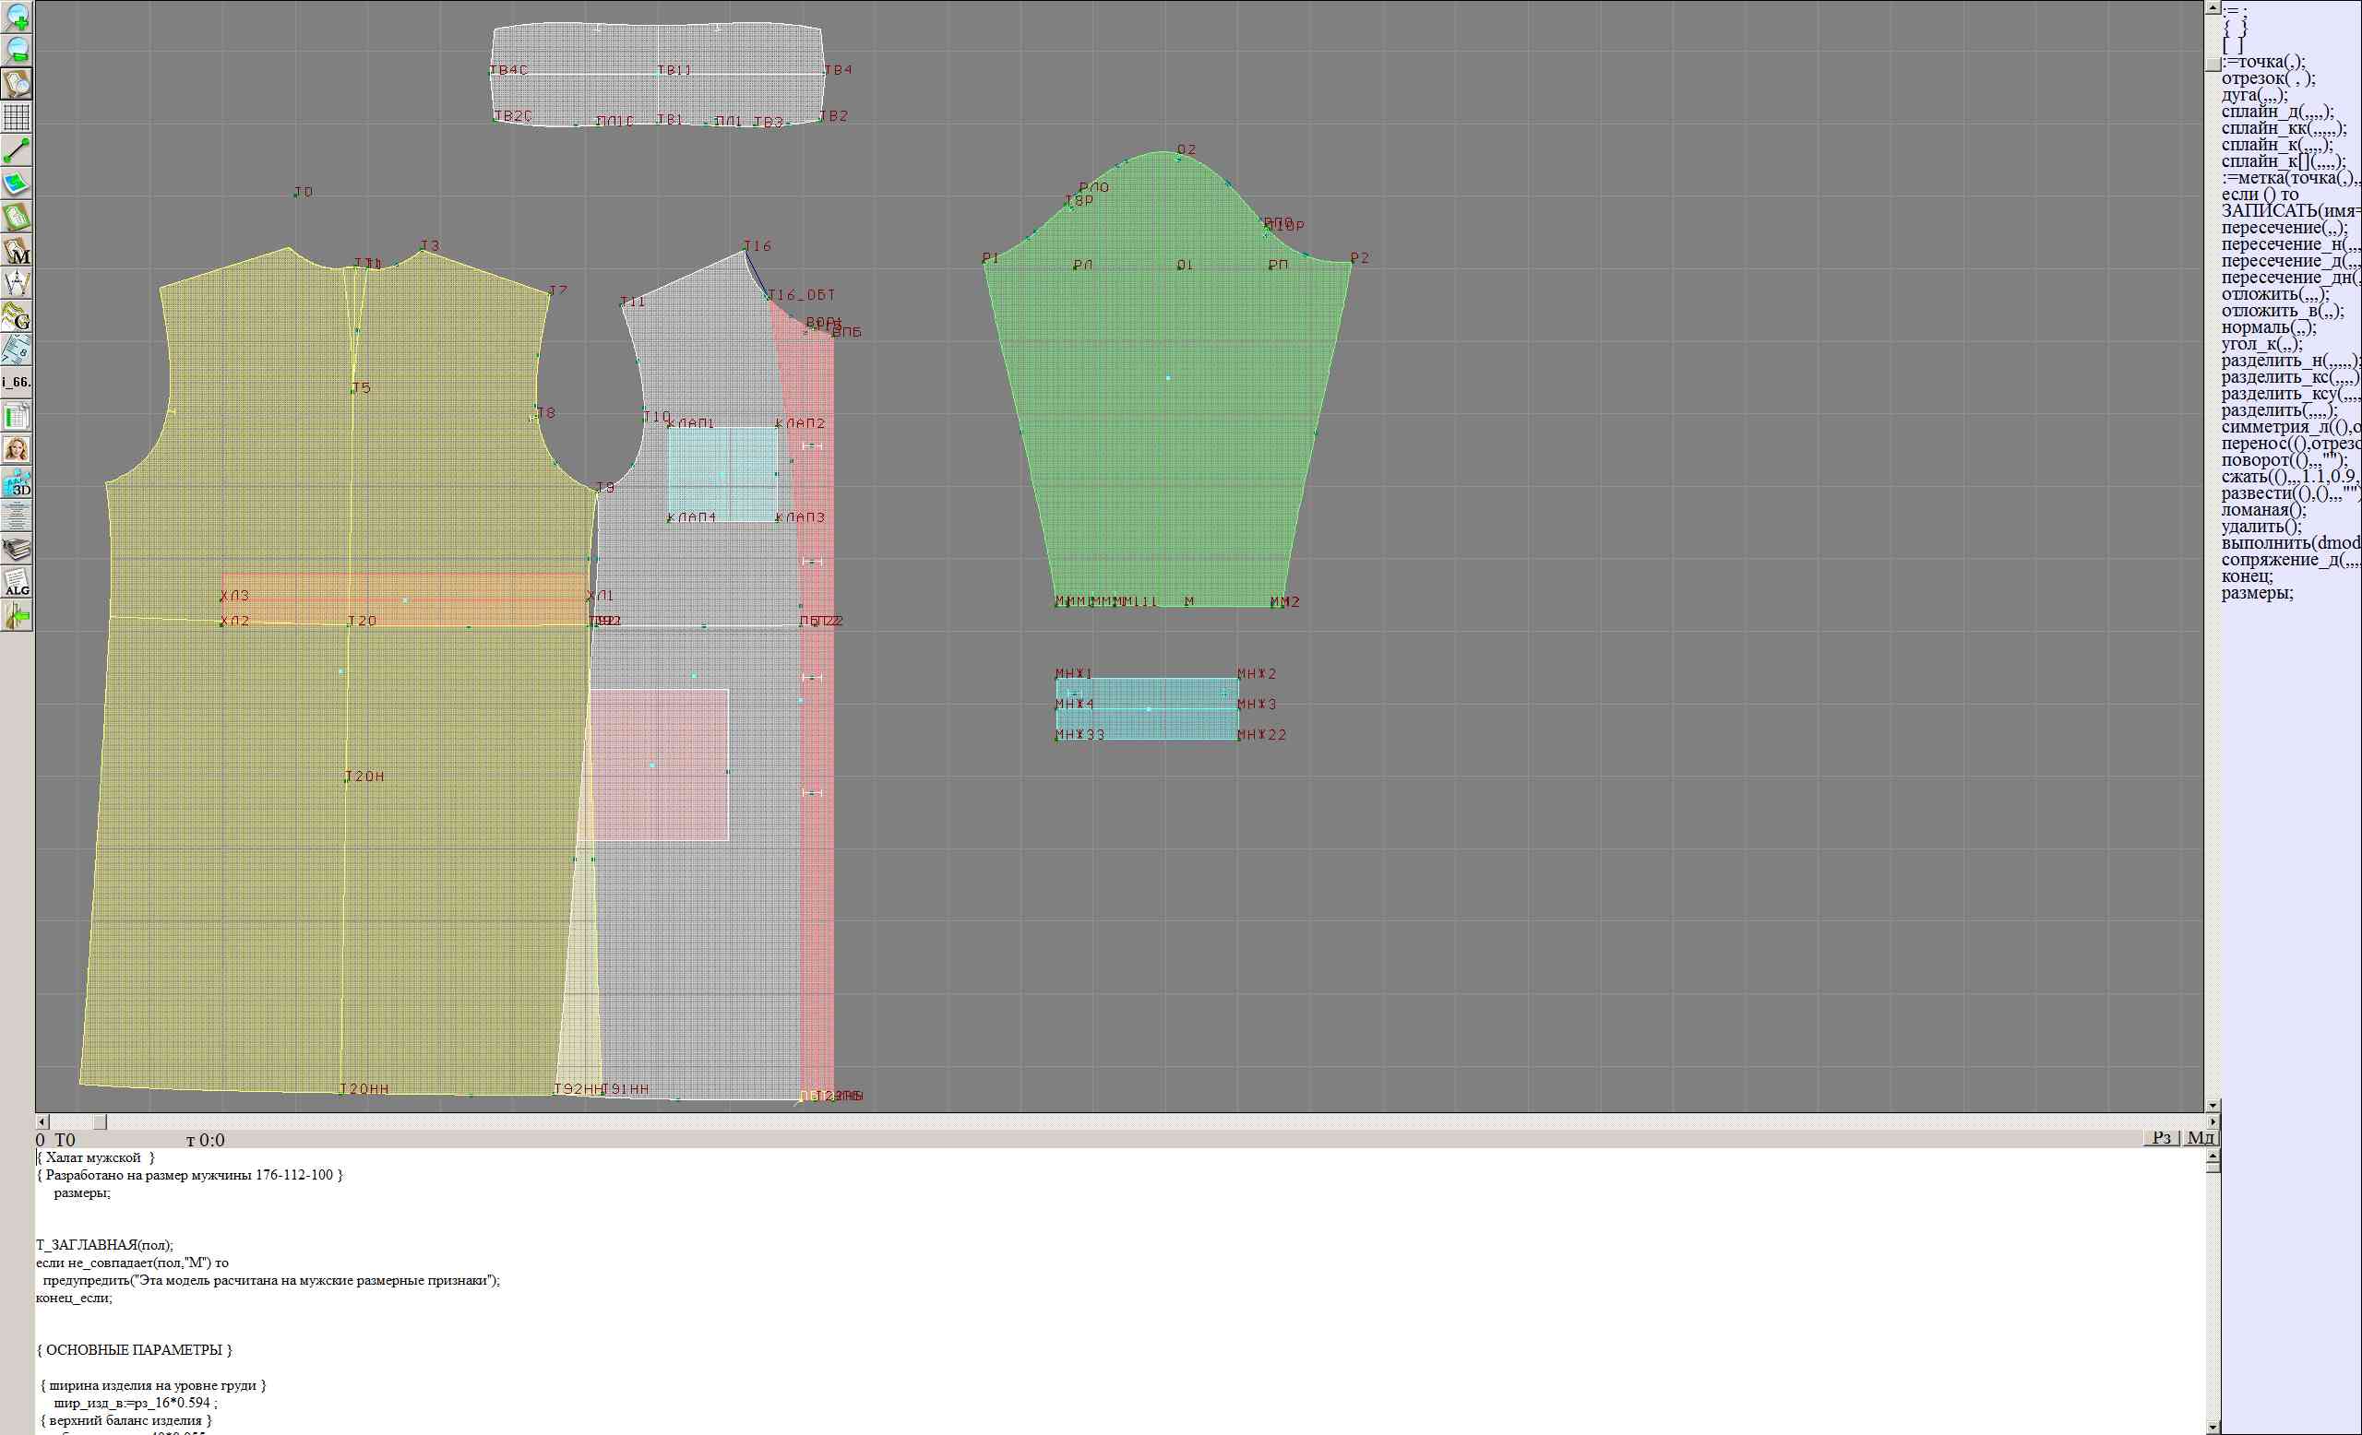This screenshot has width=2362, height=1435.
Task: Click in code line 'размеры;' in editor
Action: (x=82, y=1192)
